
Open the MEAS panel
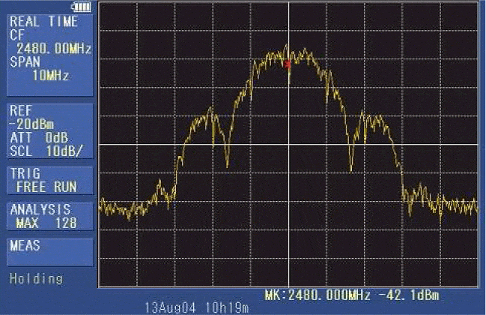(x=50, y=252)
